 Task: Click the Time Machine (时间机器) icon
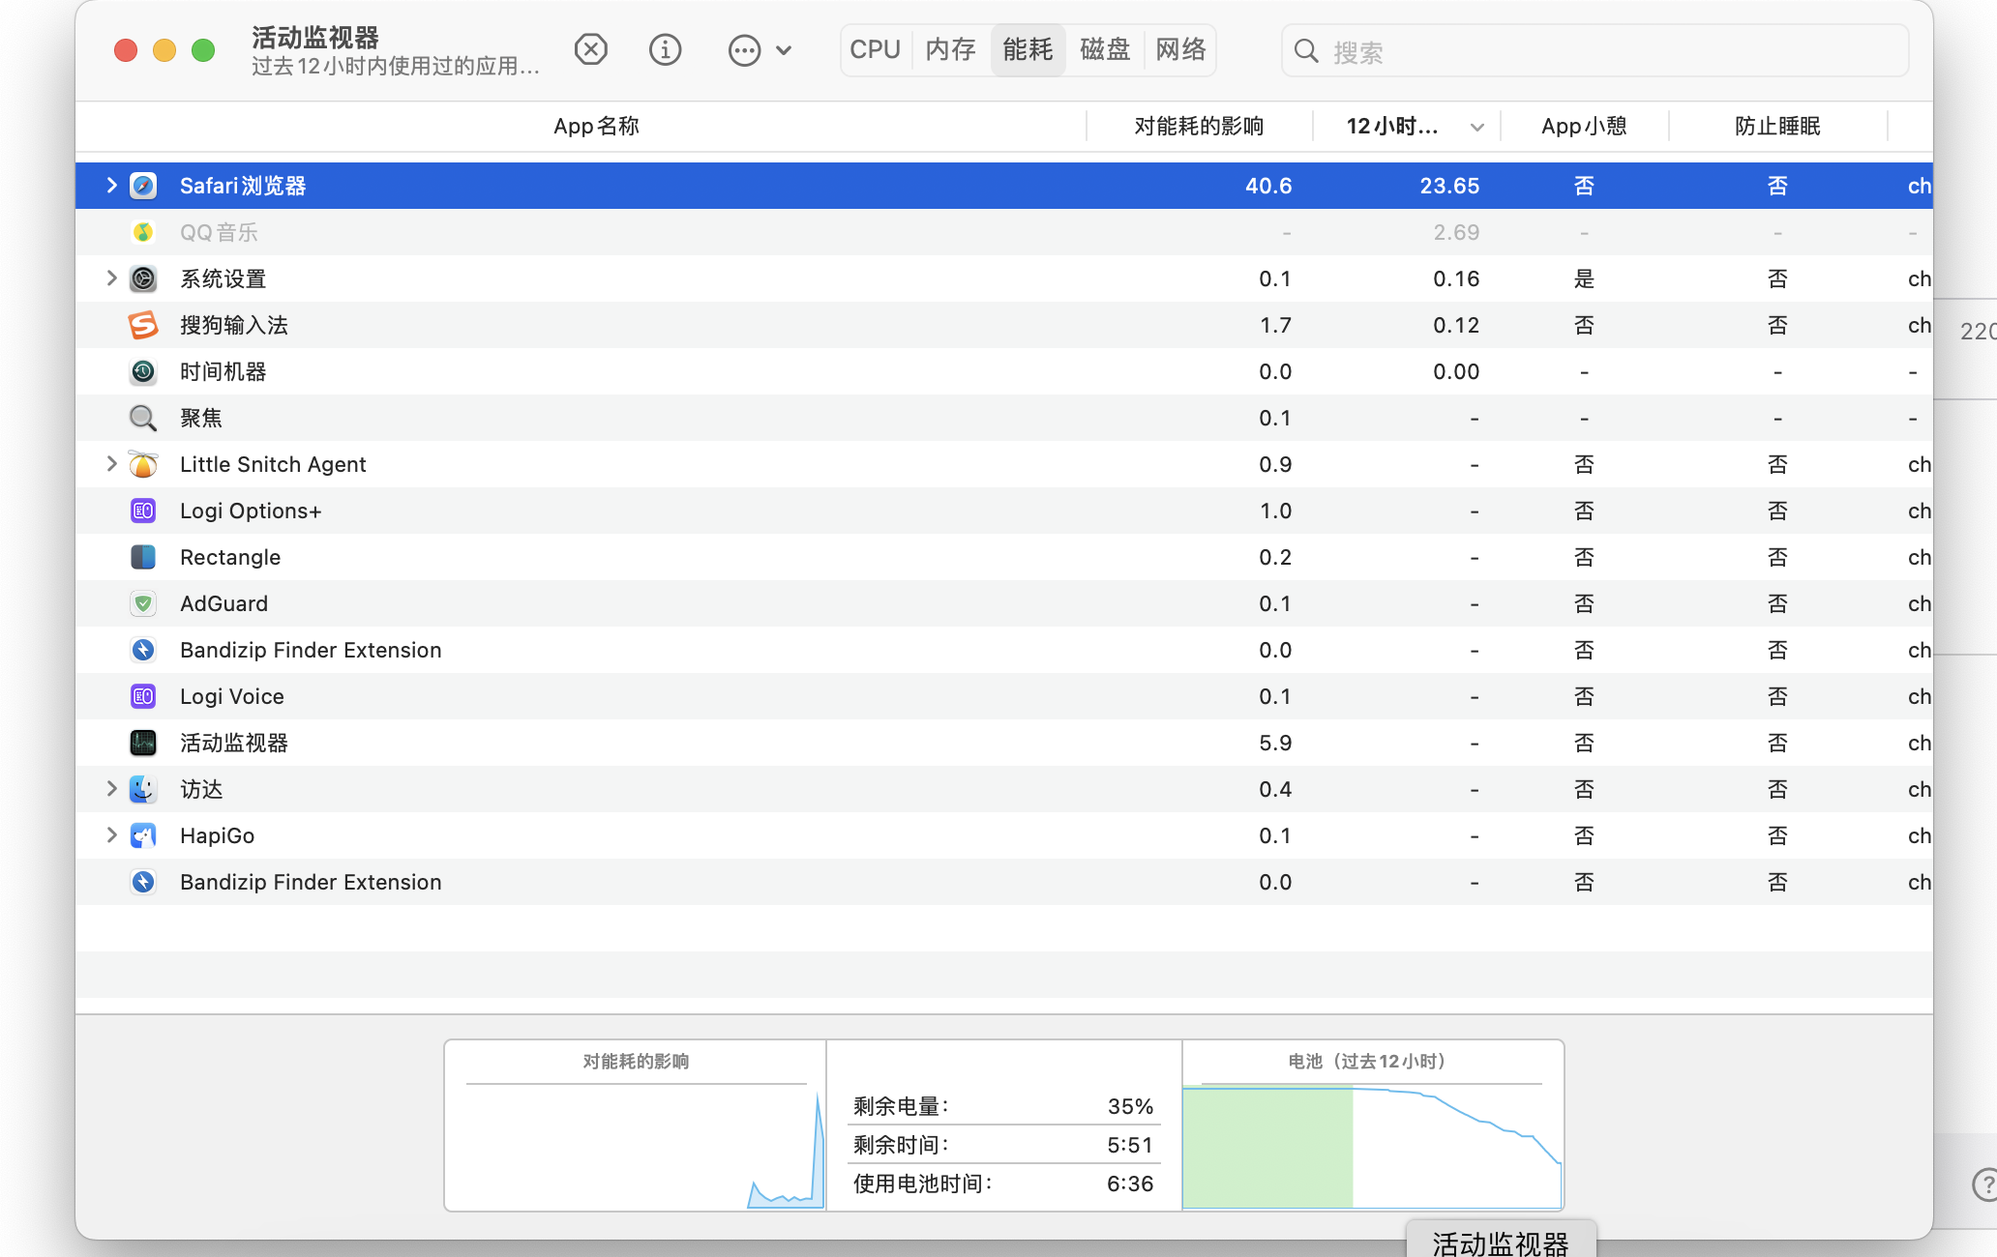click(x=143, y=371)
